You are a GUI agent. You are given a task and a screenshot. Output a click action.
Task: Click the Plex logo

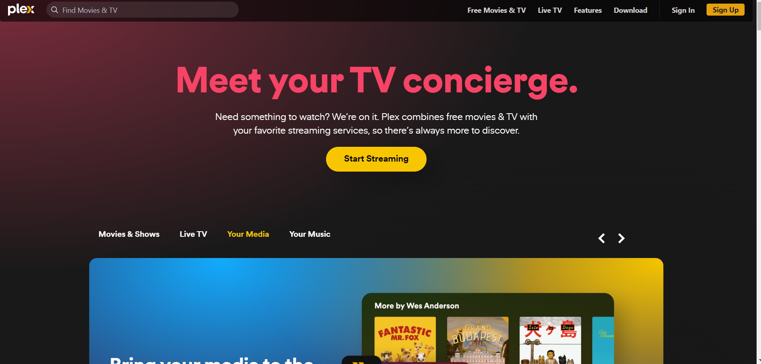[x=21, y=10]
